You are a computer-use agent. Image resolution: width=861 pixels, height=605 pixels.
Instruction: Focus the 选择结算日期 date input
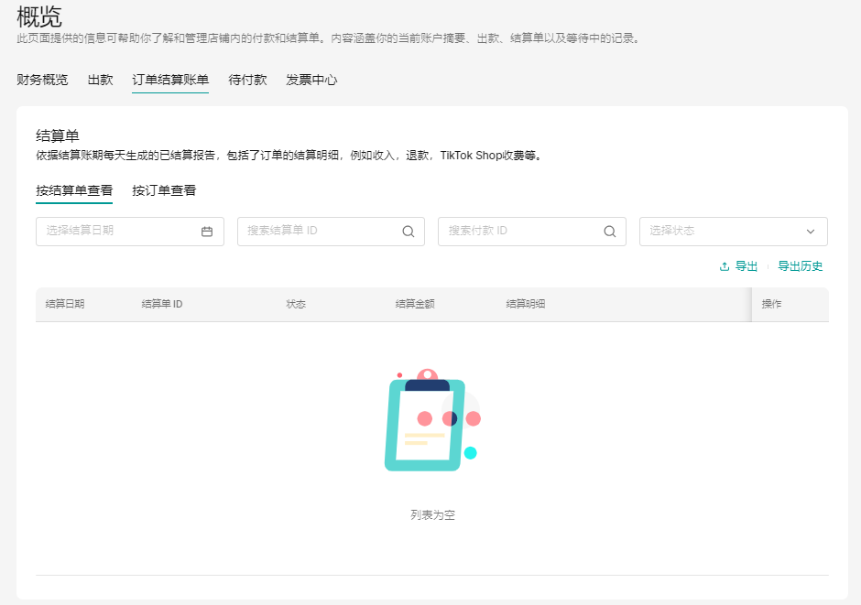[x=119, y=232]
